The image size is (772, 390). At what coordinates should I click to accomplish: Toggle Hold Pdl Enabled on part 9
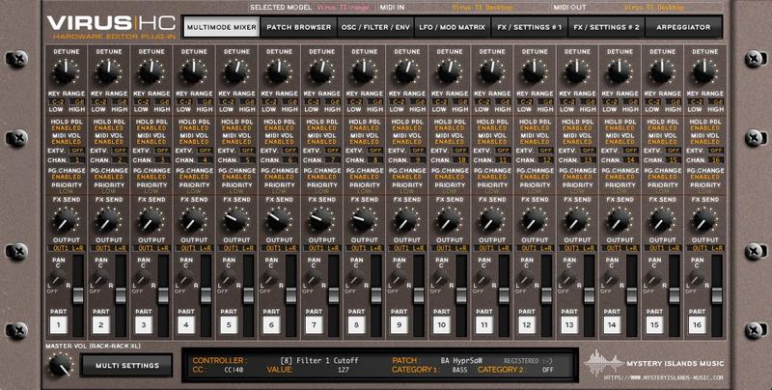[x=407, y=128]
